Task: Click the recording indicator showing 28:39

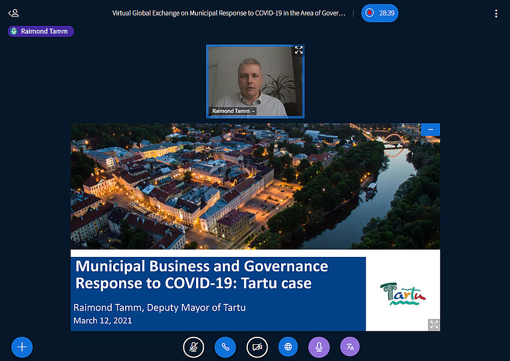Action: click(379, 13)
